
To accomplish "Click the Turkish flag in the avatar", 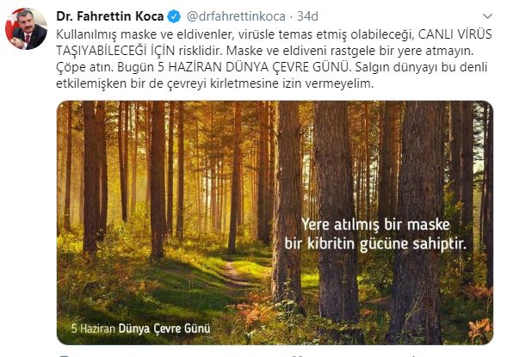I will pyautogui.click(x=12, y=28).
